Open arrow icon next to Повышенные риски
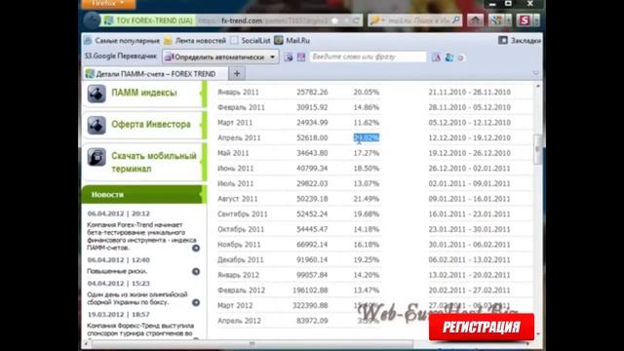Screen dimensions: 624x351 click(196, 271)
